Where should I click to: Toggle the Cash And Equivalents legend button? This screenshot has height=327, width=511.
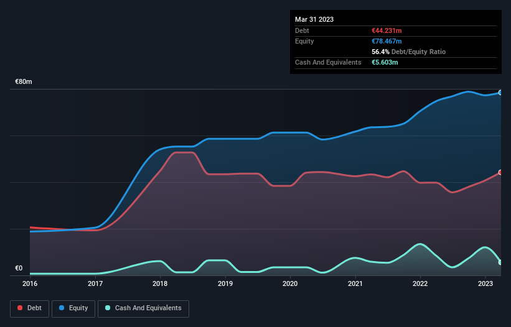pyautogui.click(x=143, y=308)
